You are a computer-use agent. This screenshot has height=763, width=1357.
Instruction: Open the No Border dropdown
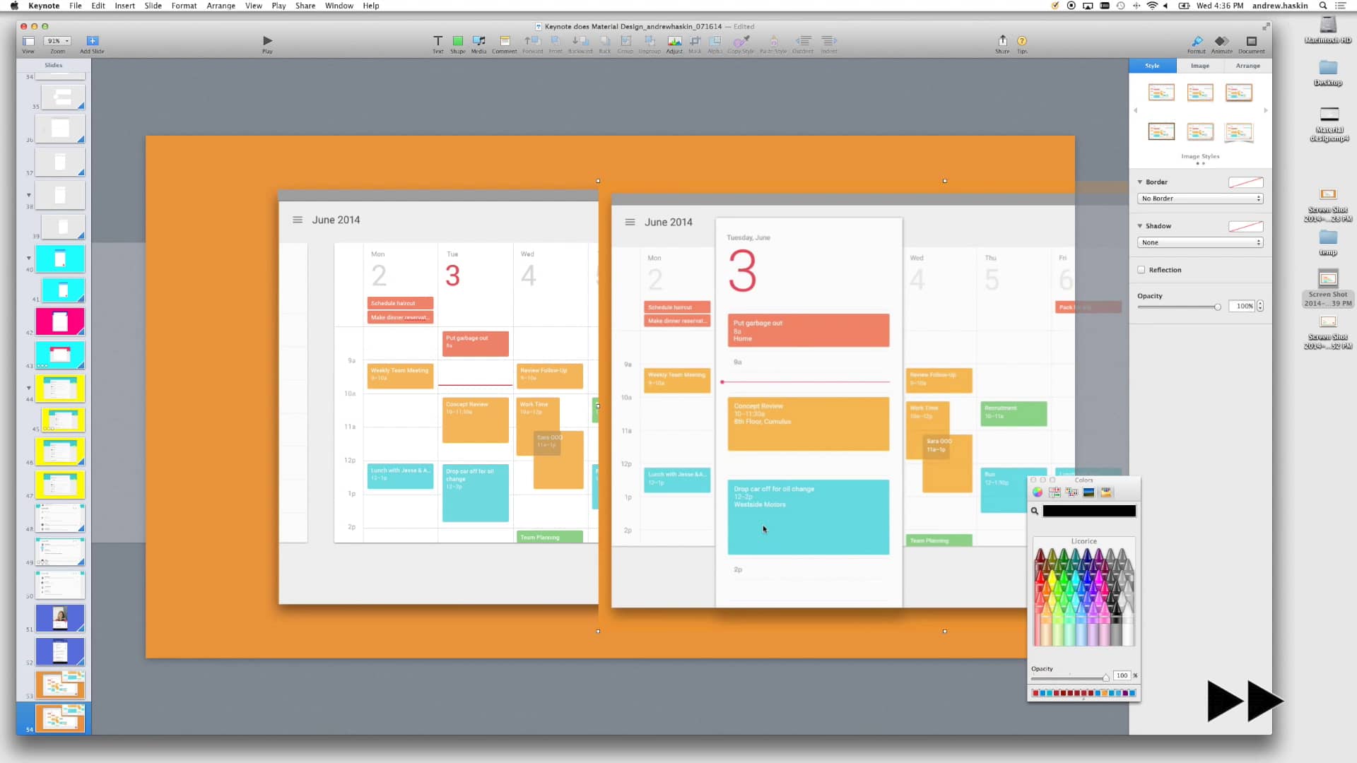pyautogui.click(x=1199, y=199)
